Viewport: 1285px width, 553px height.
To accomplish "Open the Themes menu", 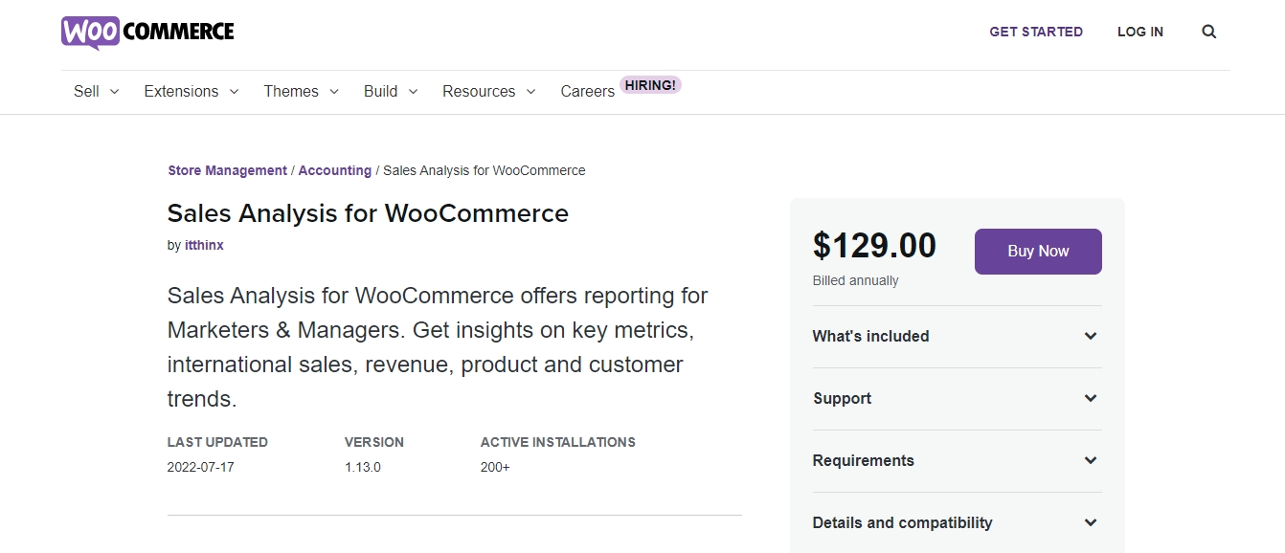I will pyautogui.click(x=291, y=92).
